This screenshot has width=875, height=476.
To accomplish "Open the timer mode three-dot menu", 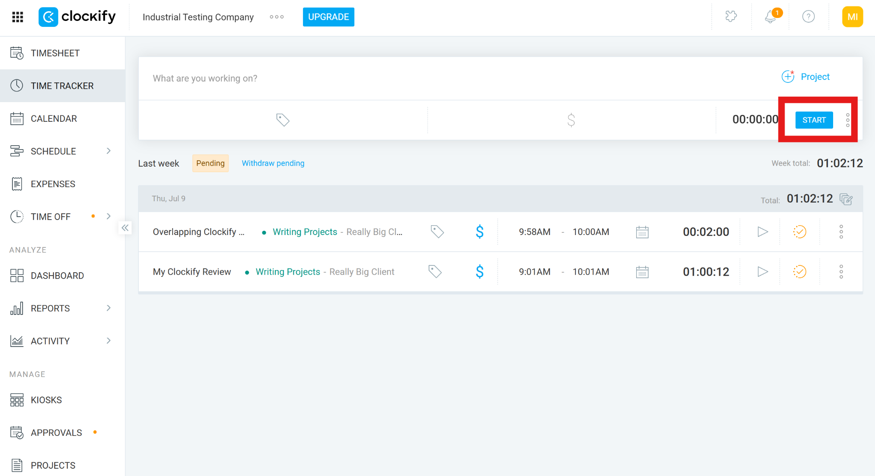I will click(x=848, y=120).
